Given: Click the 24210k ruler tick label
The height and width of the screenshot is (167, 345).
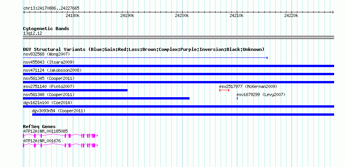Looking at the screenshot, I should pyautogui.click(x=236, y=16).
